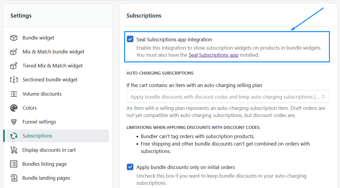Navigate to Display discounts in cart
This screenshot has width=340, height=188.
coord(49,150)
